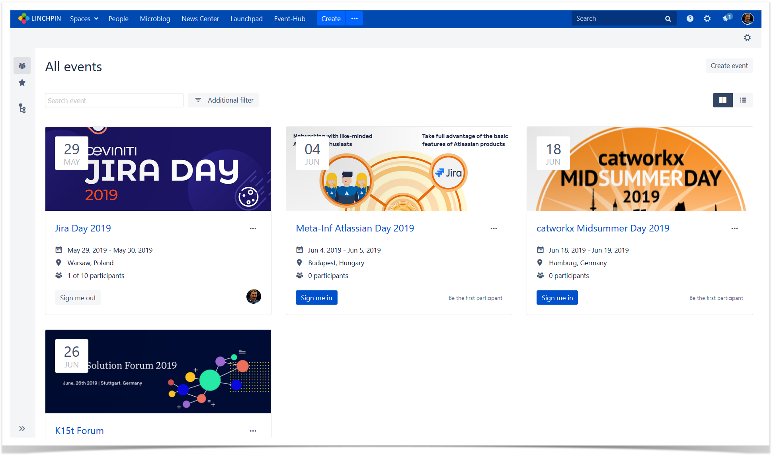775x457 pixels.
Task: Open more actions for catworkx Midsummer Day
Action: (734, 228)
